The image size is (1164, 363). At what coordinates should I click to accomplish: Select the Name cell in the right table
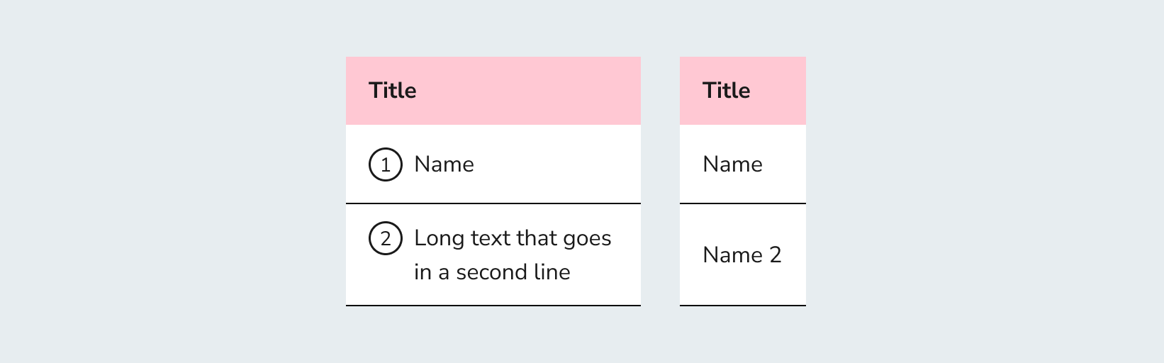(743, 164)
